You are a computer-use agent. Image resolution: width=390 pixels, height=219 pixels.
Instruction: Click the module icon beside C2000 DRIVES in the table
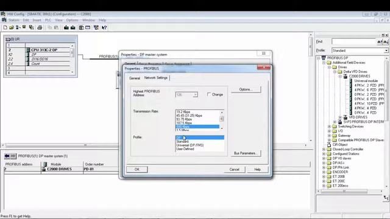pyautogui.click(x=44, y=169)
